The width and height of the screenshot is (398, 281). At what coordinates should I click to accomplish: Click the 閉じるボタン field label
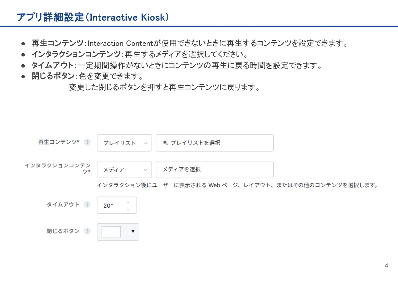[x=63, y=231]
